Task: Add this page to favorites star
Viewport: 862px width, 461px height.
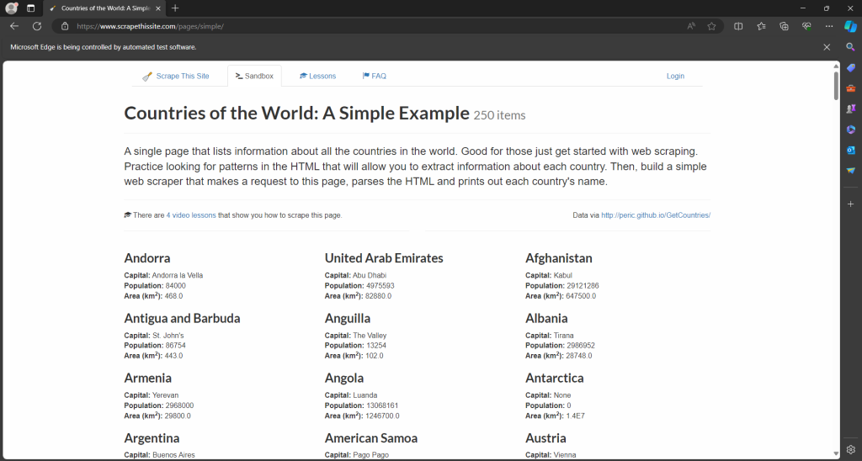Action: 711,26
